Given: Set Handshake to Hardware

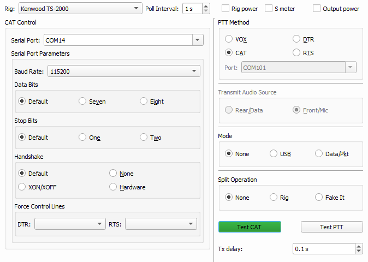Looking at the screenshot, I should click(x=113, y=187).
